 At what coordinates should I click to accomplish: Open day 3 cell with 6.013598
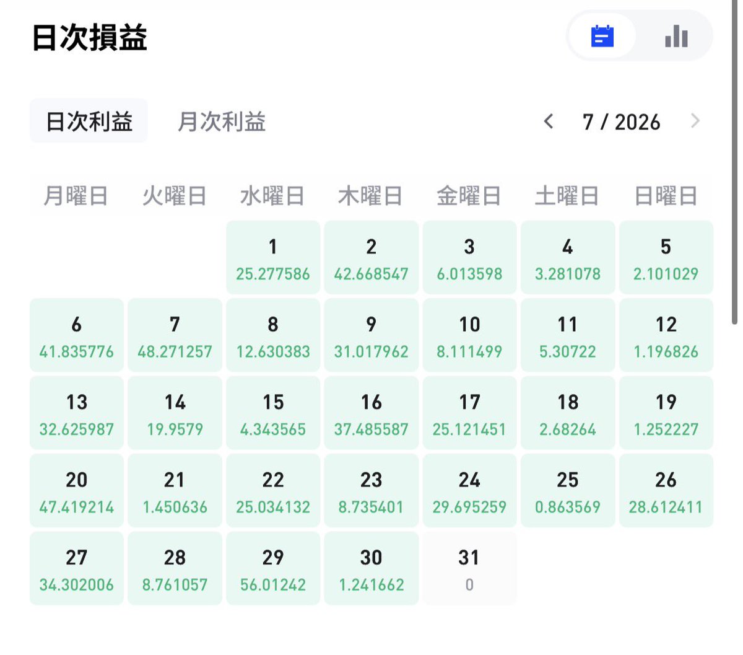[469, 257]
